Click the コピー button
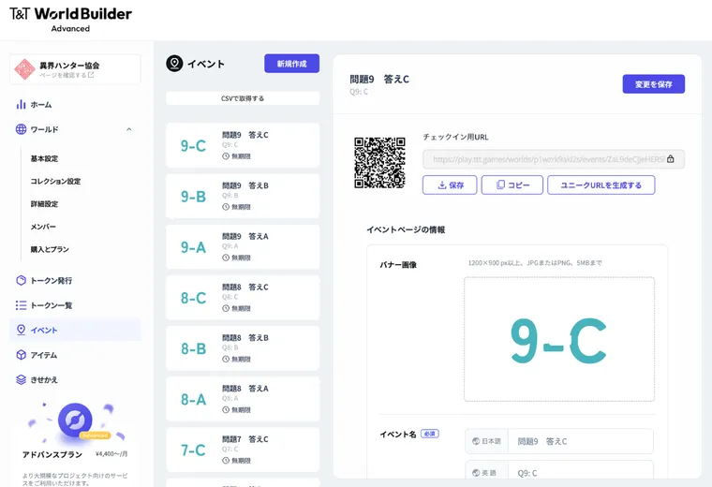The image size is (712, 487). 512,184
